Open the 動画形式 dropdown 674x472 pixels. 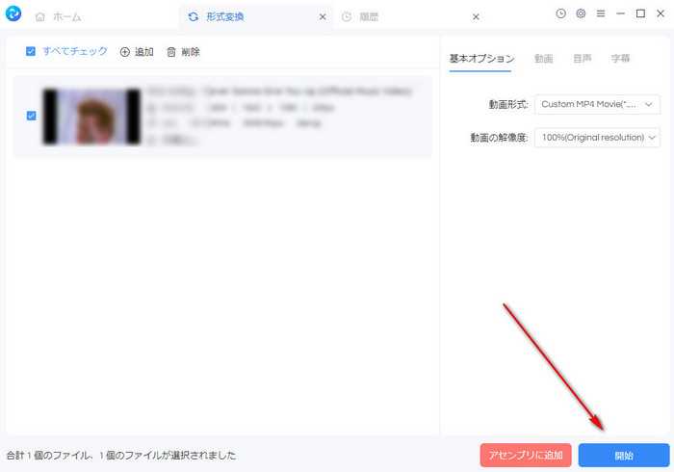click(x=597, y=104)
